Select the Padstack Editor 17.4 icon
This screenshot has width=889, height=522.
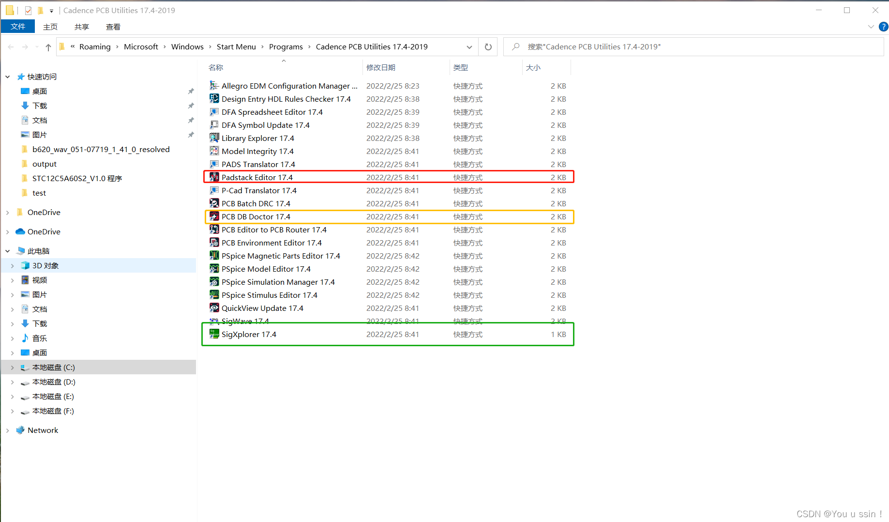(214, 177)
